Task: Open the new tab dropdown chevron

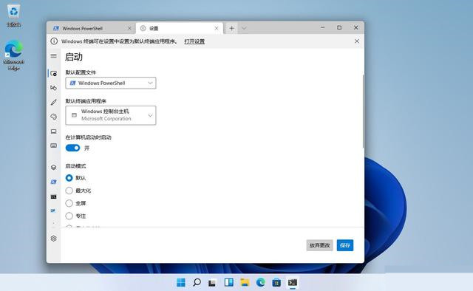Action: [244, 28]
